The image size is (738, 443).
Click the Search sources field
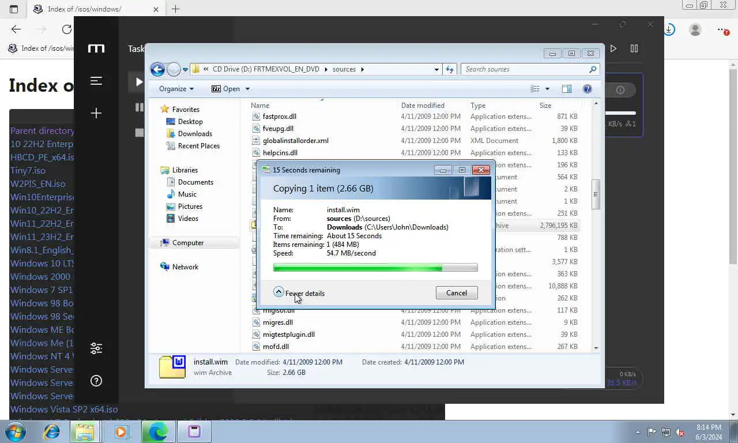pos(530,69)
